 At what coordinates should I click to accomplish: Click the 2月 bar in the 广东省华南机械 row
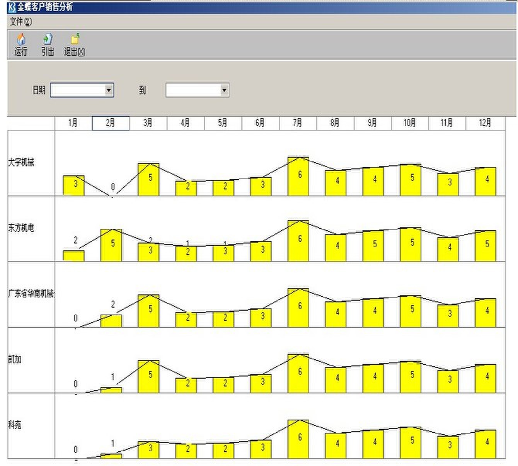tap(111, 321)
